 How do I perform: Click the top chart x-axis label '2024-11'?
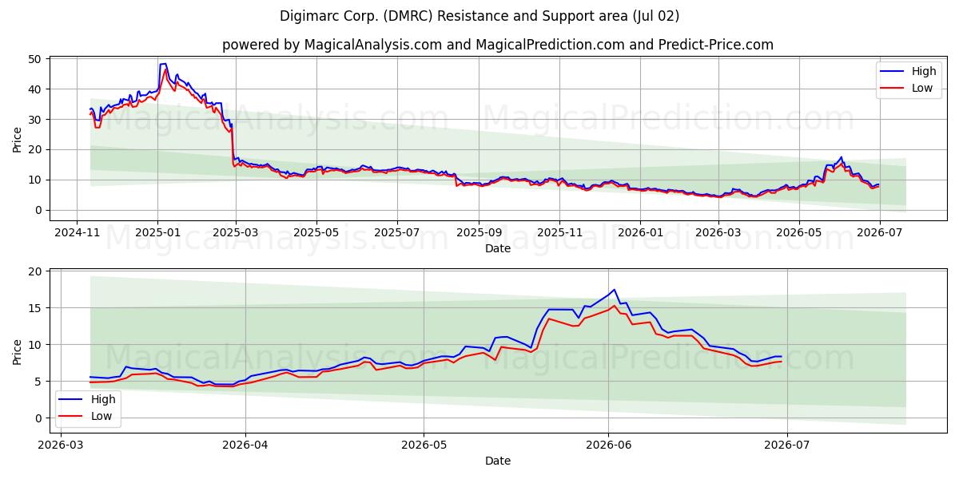77,232
